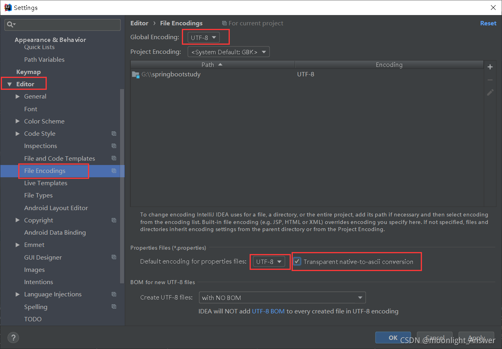Sort table by Path column header

pyautogui.click(x=213, y=64)
